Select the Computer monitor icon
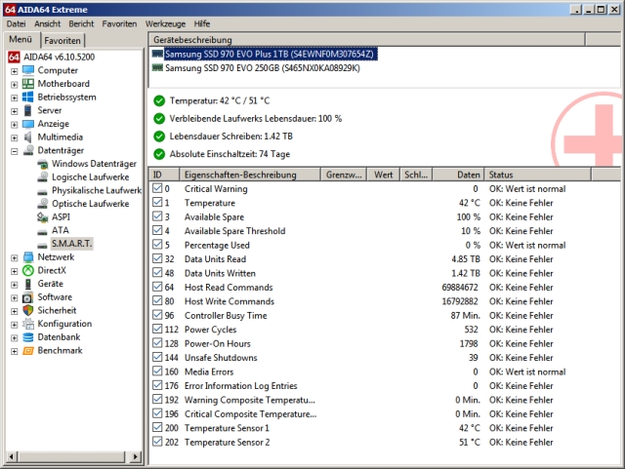The image size is (625, 469). click(28, 70)
